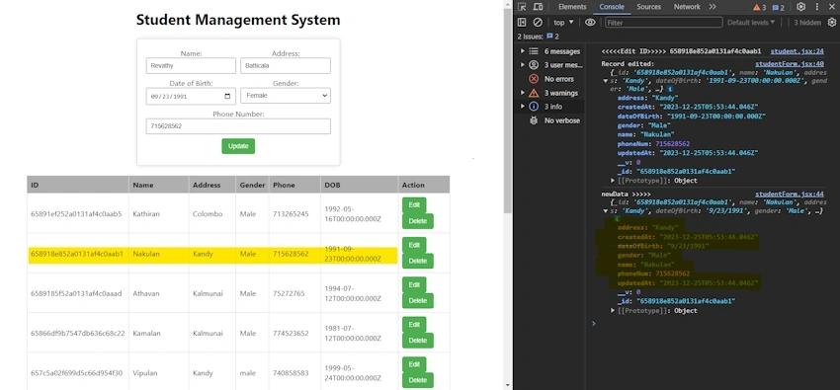Expand the '3 user mes...' sidebar group
This screenshot has height=390, width=840.
[523, 65]
